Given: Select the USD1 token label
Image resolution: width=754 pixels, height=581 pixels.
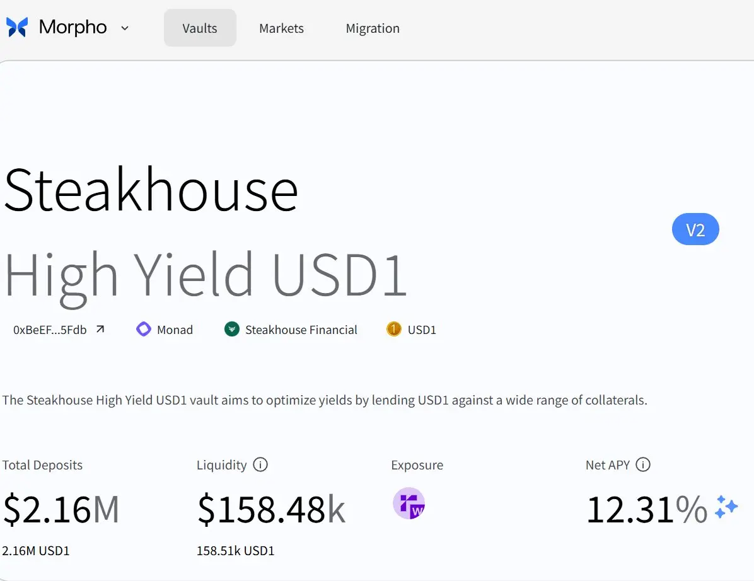Looking at the screenshot, I should click(x=422, y=330).
